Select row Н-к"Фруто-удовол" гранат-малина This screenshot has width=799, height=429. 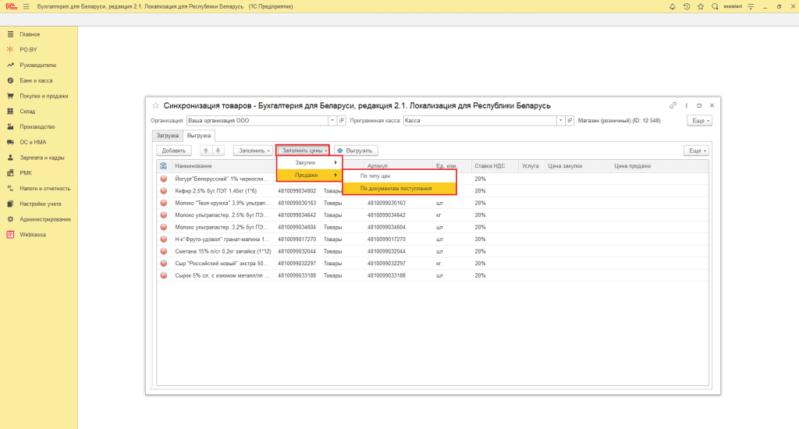(432, 239)
